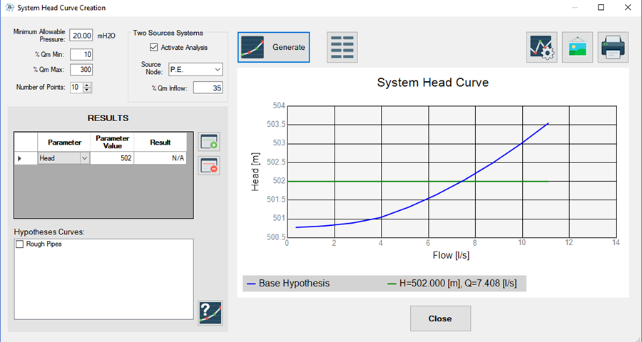Open the results table view icon
Image resolution: width=642 pixels, height=342 pixels.
click(342, 47)
